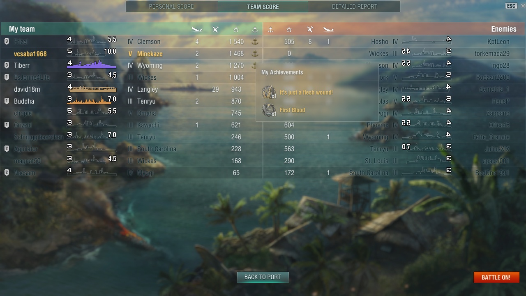Image resolution: width=526 pixels, height=296 pixels.
Task: Click the star experience icon in My team header
Action: point(236,29)
